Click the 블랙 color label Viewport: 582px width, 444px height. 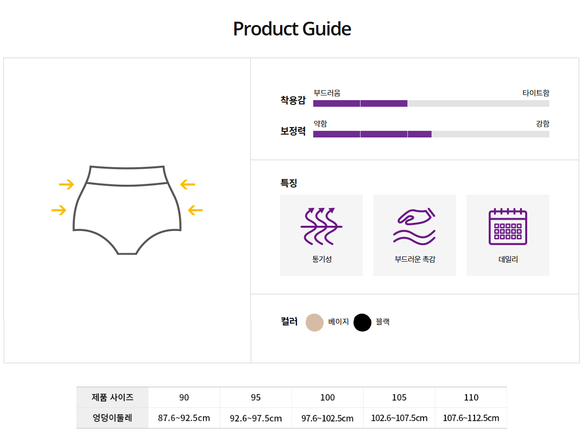click(382, 322)
